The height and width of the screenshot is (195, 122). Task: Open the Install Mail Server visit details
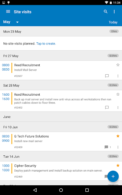point(61,70)
